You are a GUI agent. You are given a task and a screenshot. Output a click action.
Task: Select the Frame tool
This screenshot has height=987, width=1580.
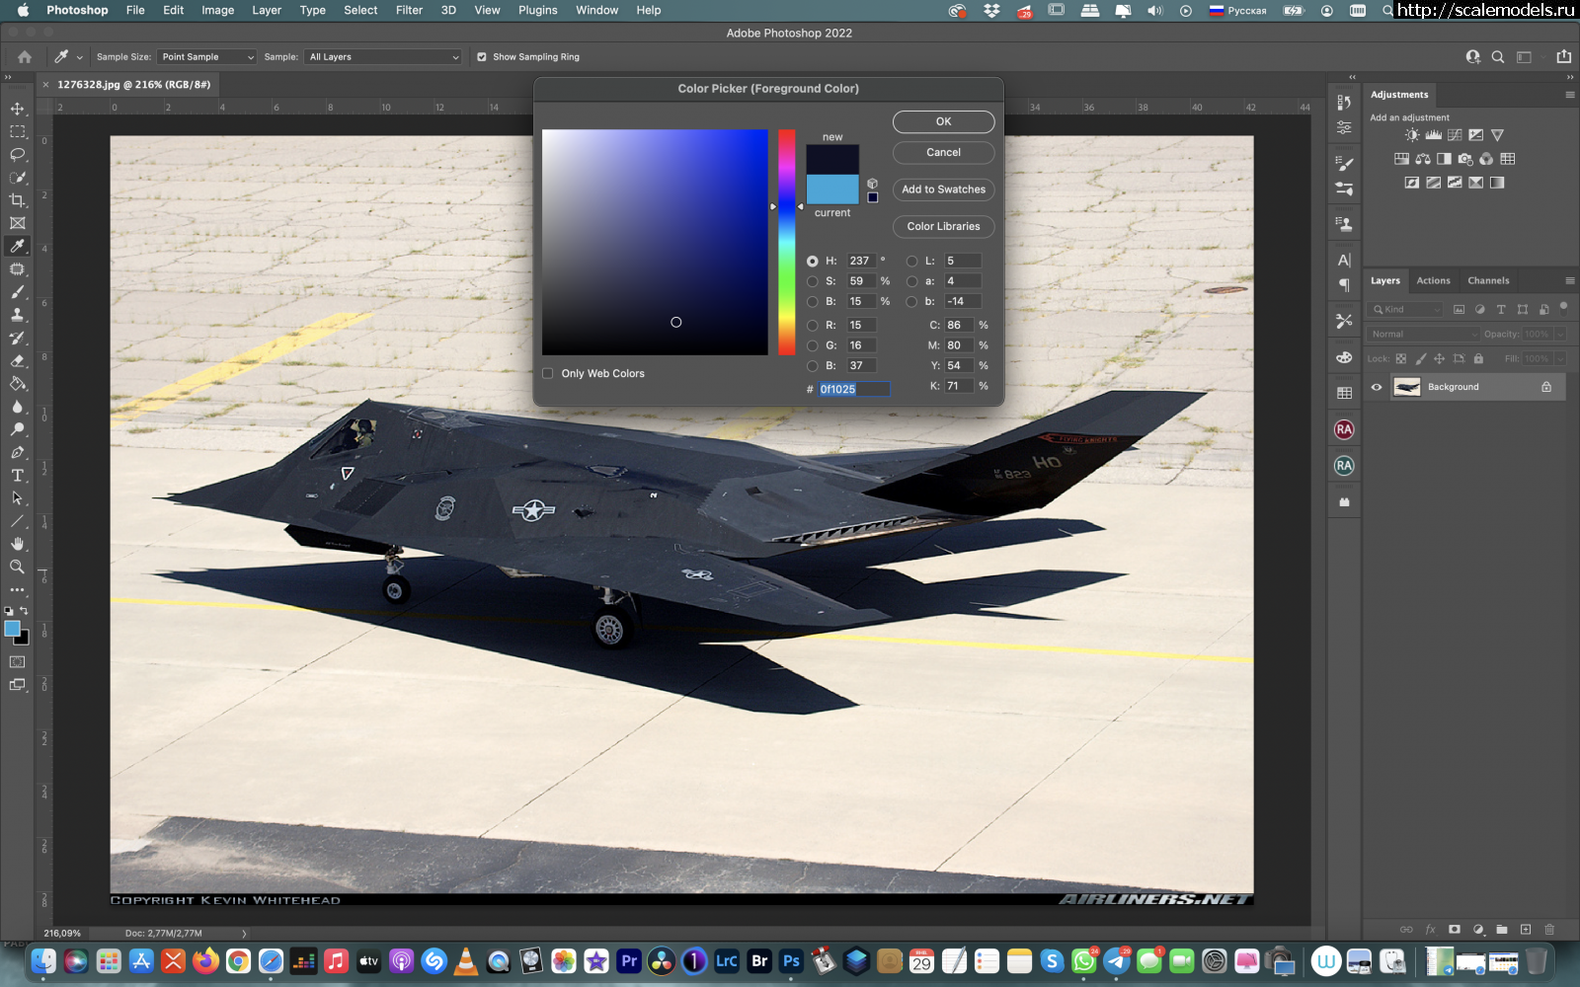point(17,223)
